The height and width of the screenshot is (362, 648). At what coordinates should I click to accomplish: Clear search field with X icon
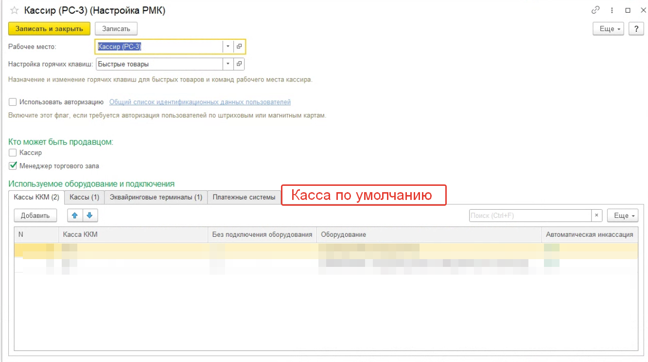[597, 215]
